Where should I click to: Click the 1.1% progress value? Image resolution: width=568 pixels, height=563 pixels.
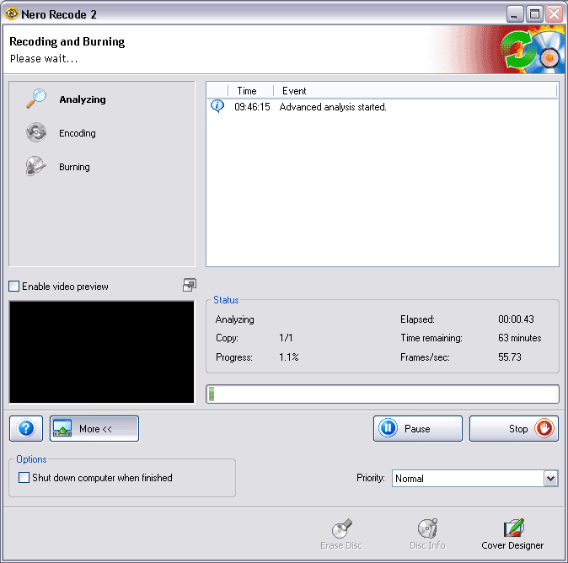coord(289,357)
